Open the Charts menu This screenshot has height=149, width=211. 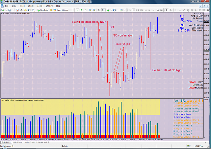click(31, 6)
